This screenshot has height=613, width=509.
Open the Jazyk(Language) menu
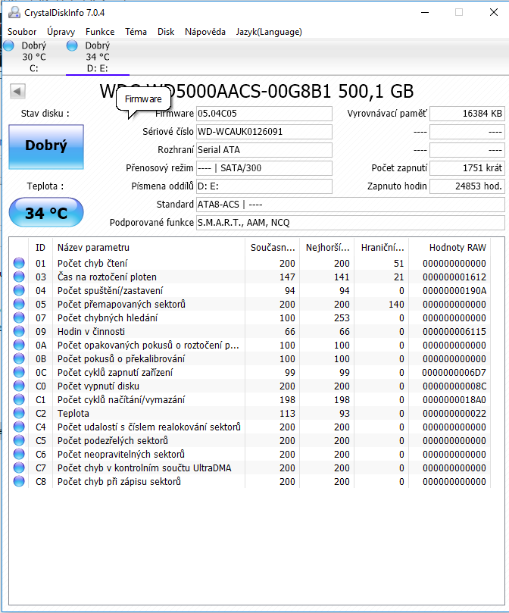[x=269, y=32]
